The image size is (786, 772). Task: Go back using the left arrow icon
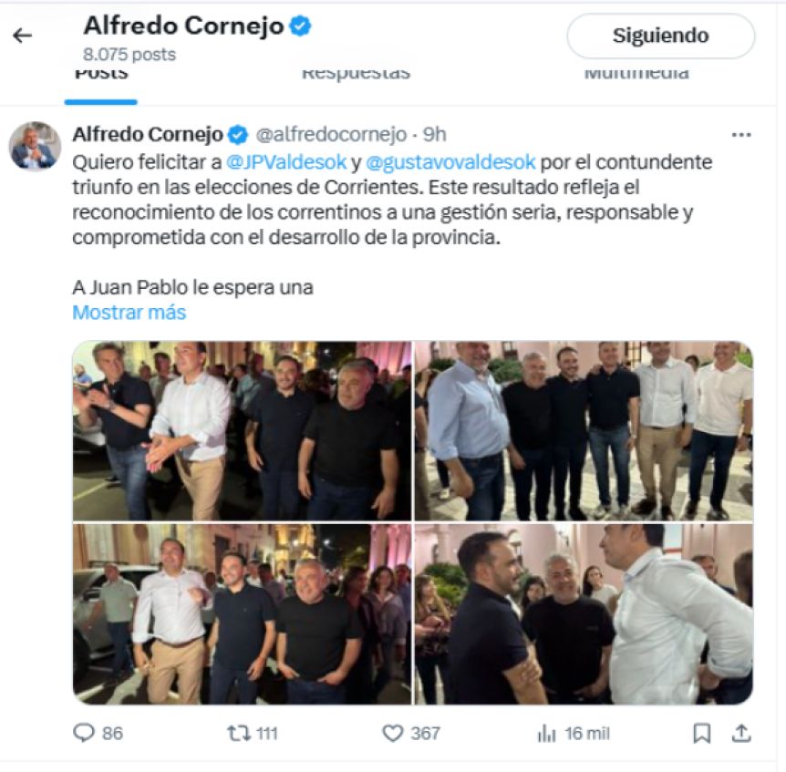click(x=22, y=36)
